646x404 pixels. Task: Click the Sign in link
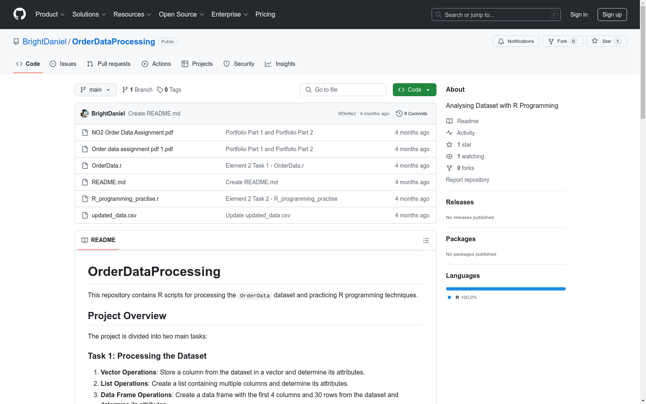[x=579, y=15]
